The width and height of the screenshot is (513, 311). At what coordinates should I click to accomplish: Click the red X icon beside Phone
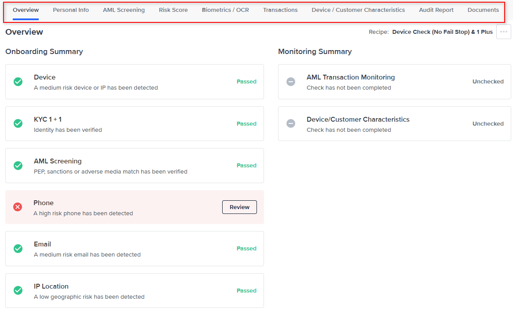click(x=18, y=207)
